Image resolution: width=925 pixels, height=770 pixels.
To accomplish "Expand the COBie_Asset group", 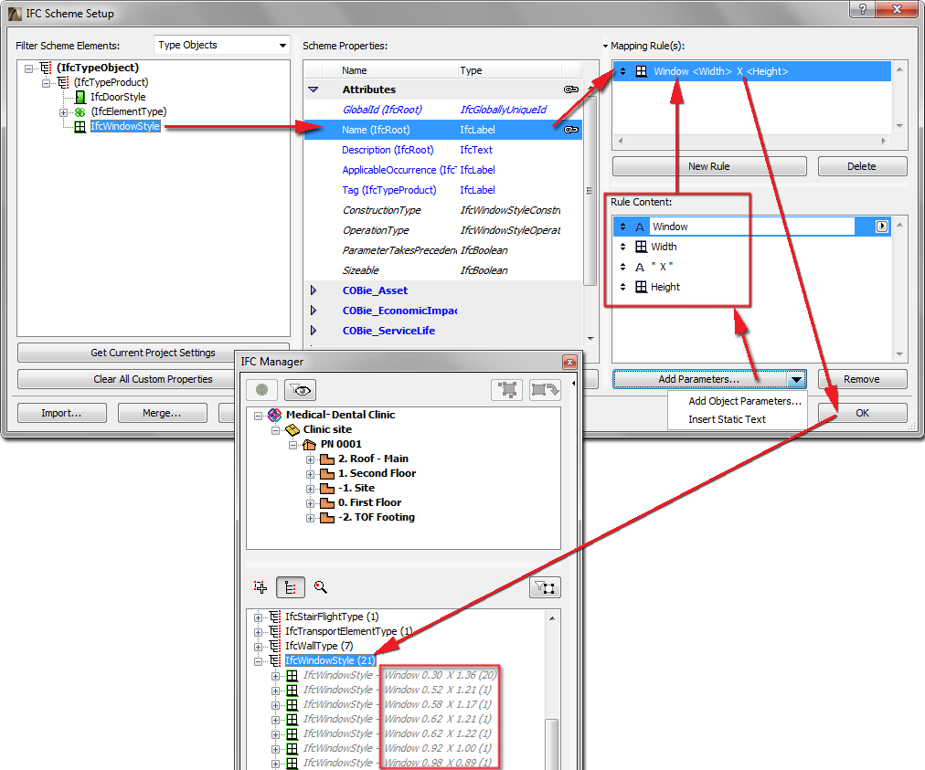I will click(x=314, y=290).
